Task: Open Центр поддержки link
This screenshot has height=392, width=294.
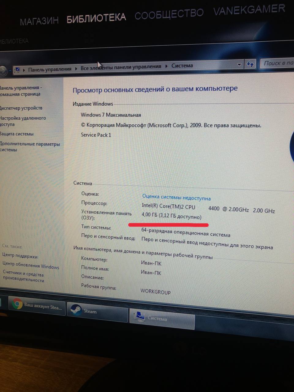Action: coord(20,256)
